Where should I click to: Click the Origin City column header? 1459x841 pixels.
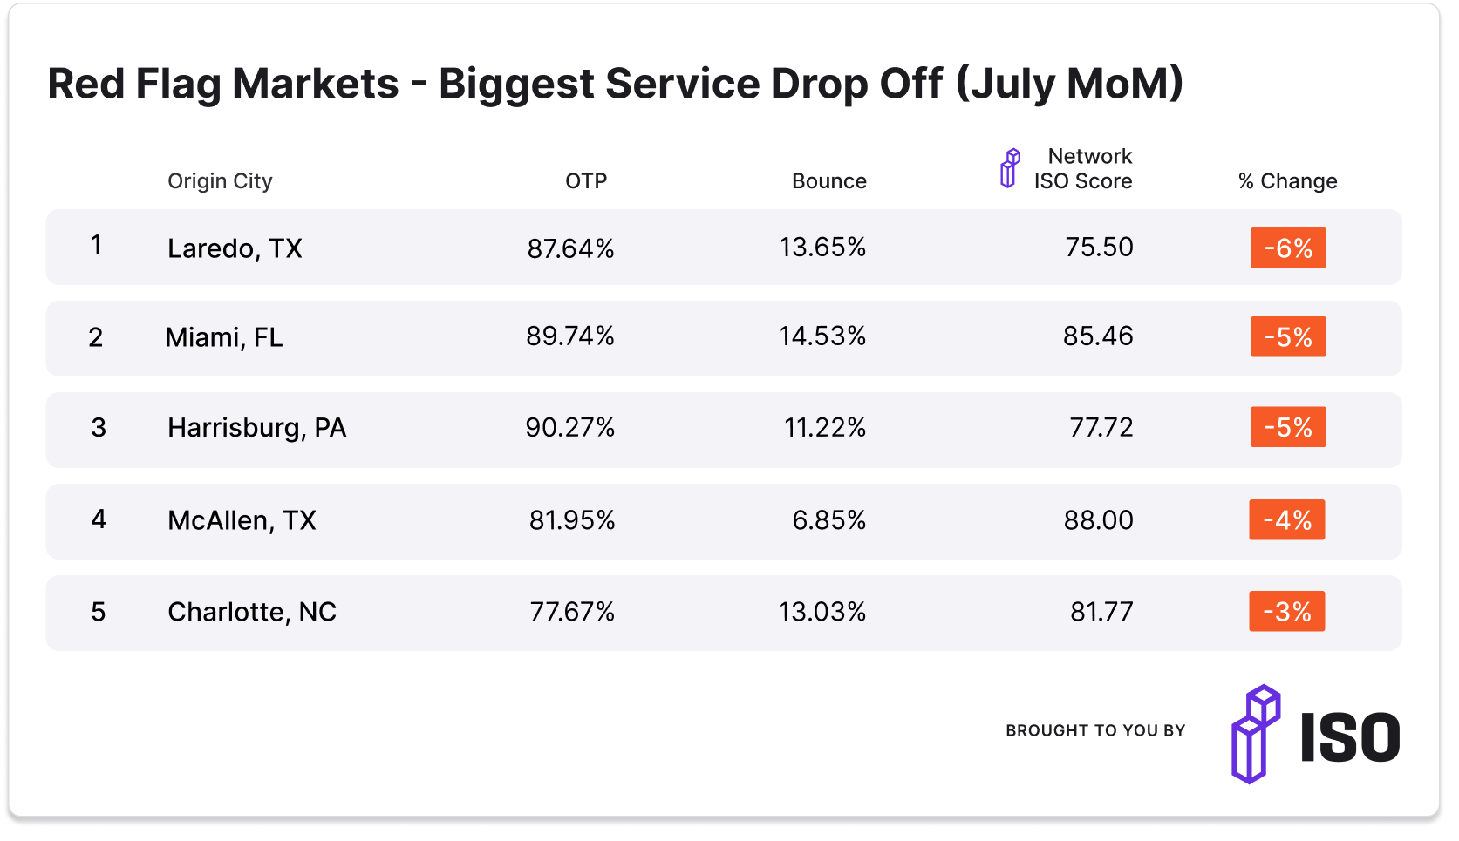pyautogui.click(x=220, y=181)
